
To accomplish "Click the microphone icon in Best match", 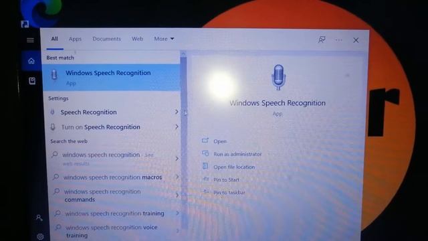I will click(54, 74).
